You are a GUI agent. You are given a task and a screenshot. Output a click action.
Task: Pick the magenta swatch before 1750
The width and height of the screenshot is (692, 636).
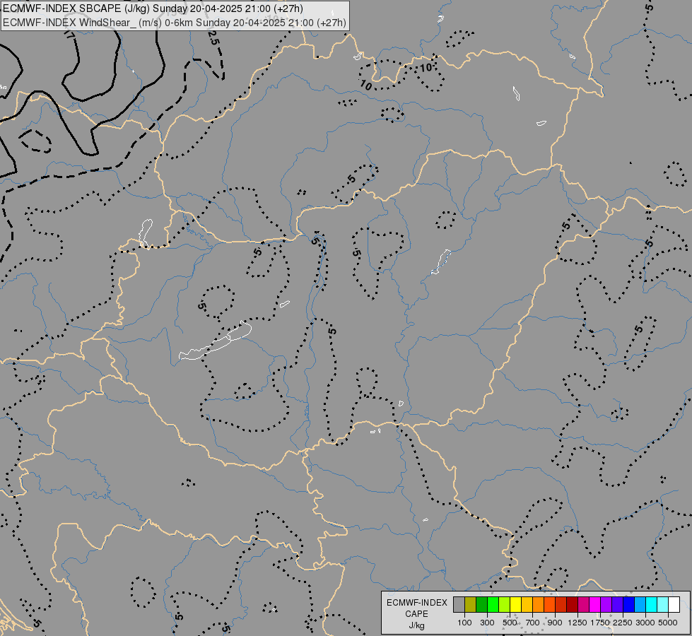pyautogui.click(x=595, y=604)
